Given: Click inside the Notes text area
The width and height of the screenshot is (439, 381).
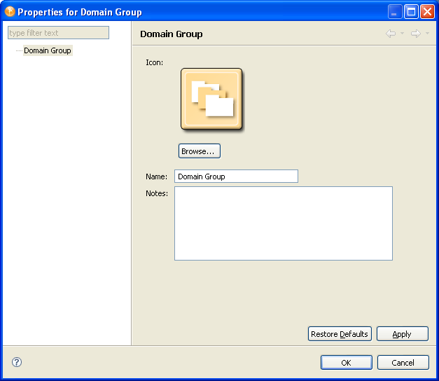Looking at the screenshot, I should pos(284,223).
